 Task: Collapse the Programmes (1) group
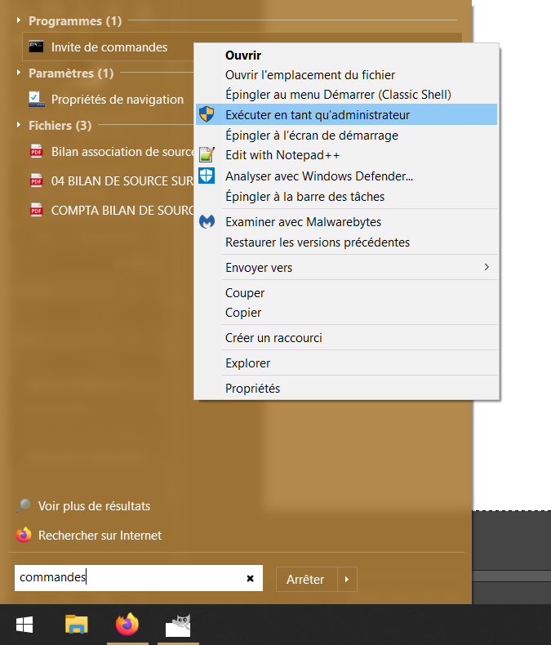20,20
